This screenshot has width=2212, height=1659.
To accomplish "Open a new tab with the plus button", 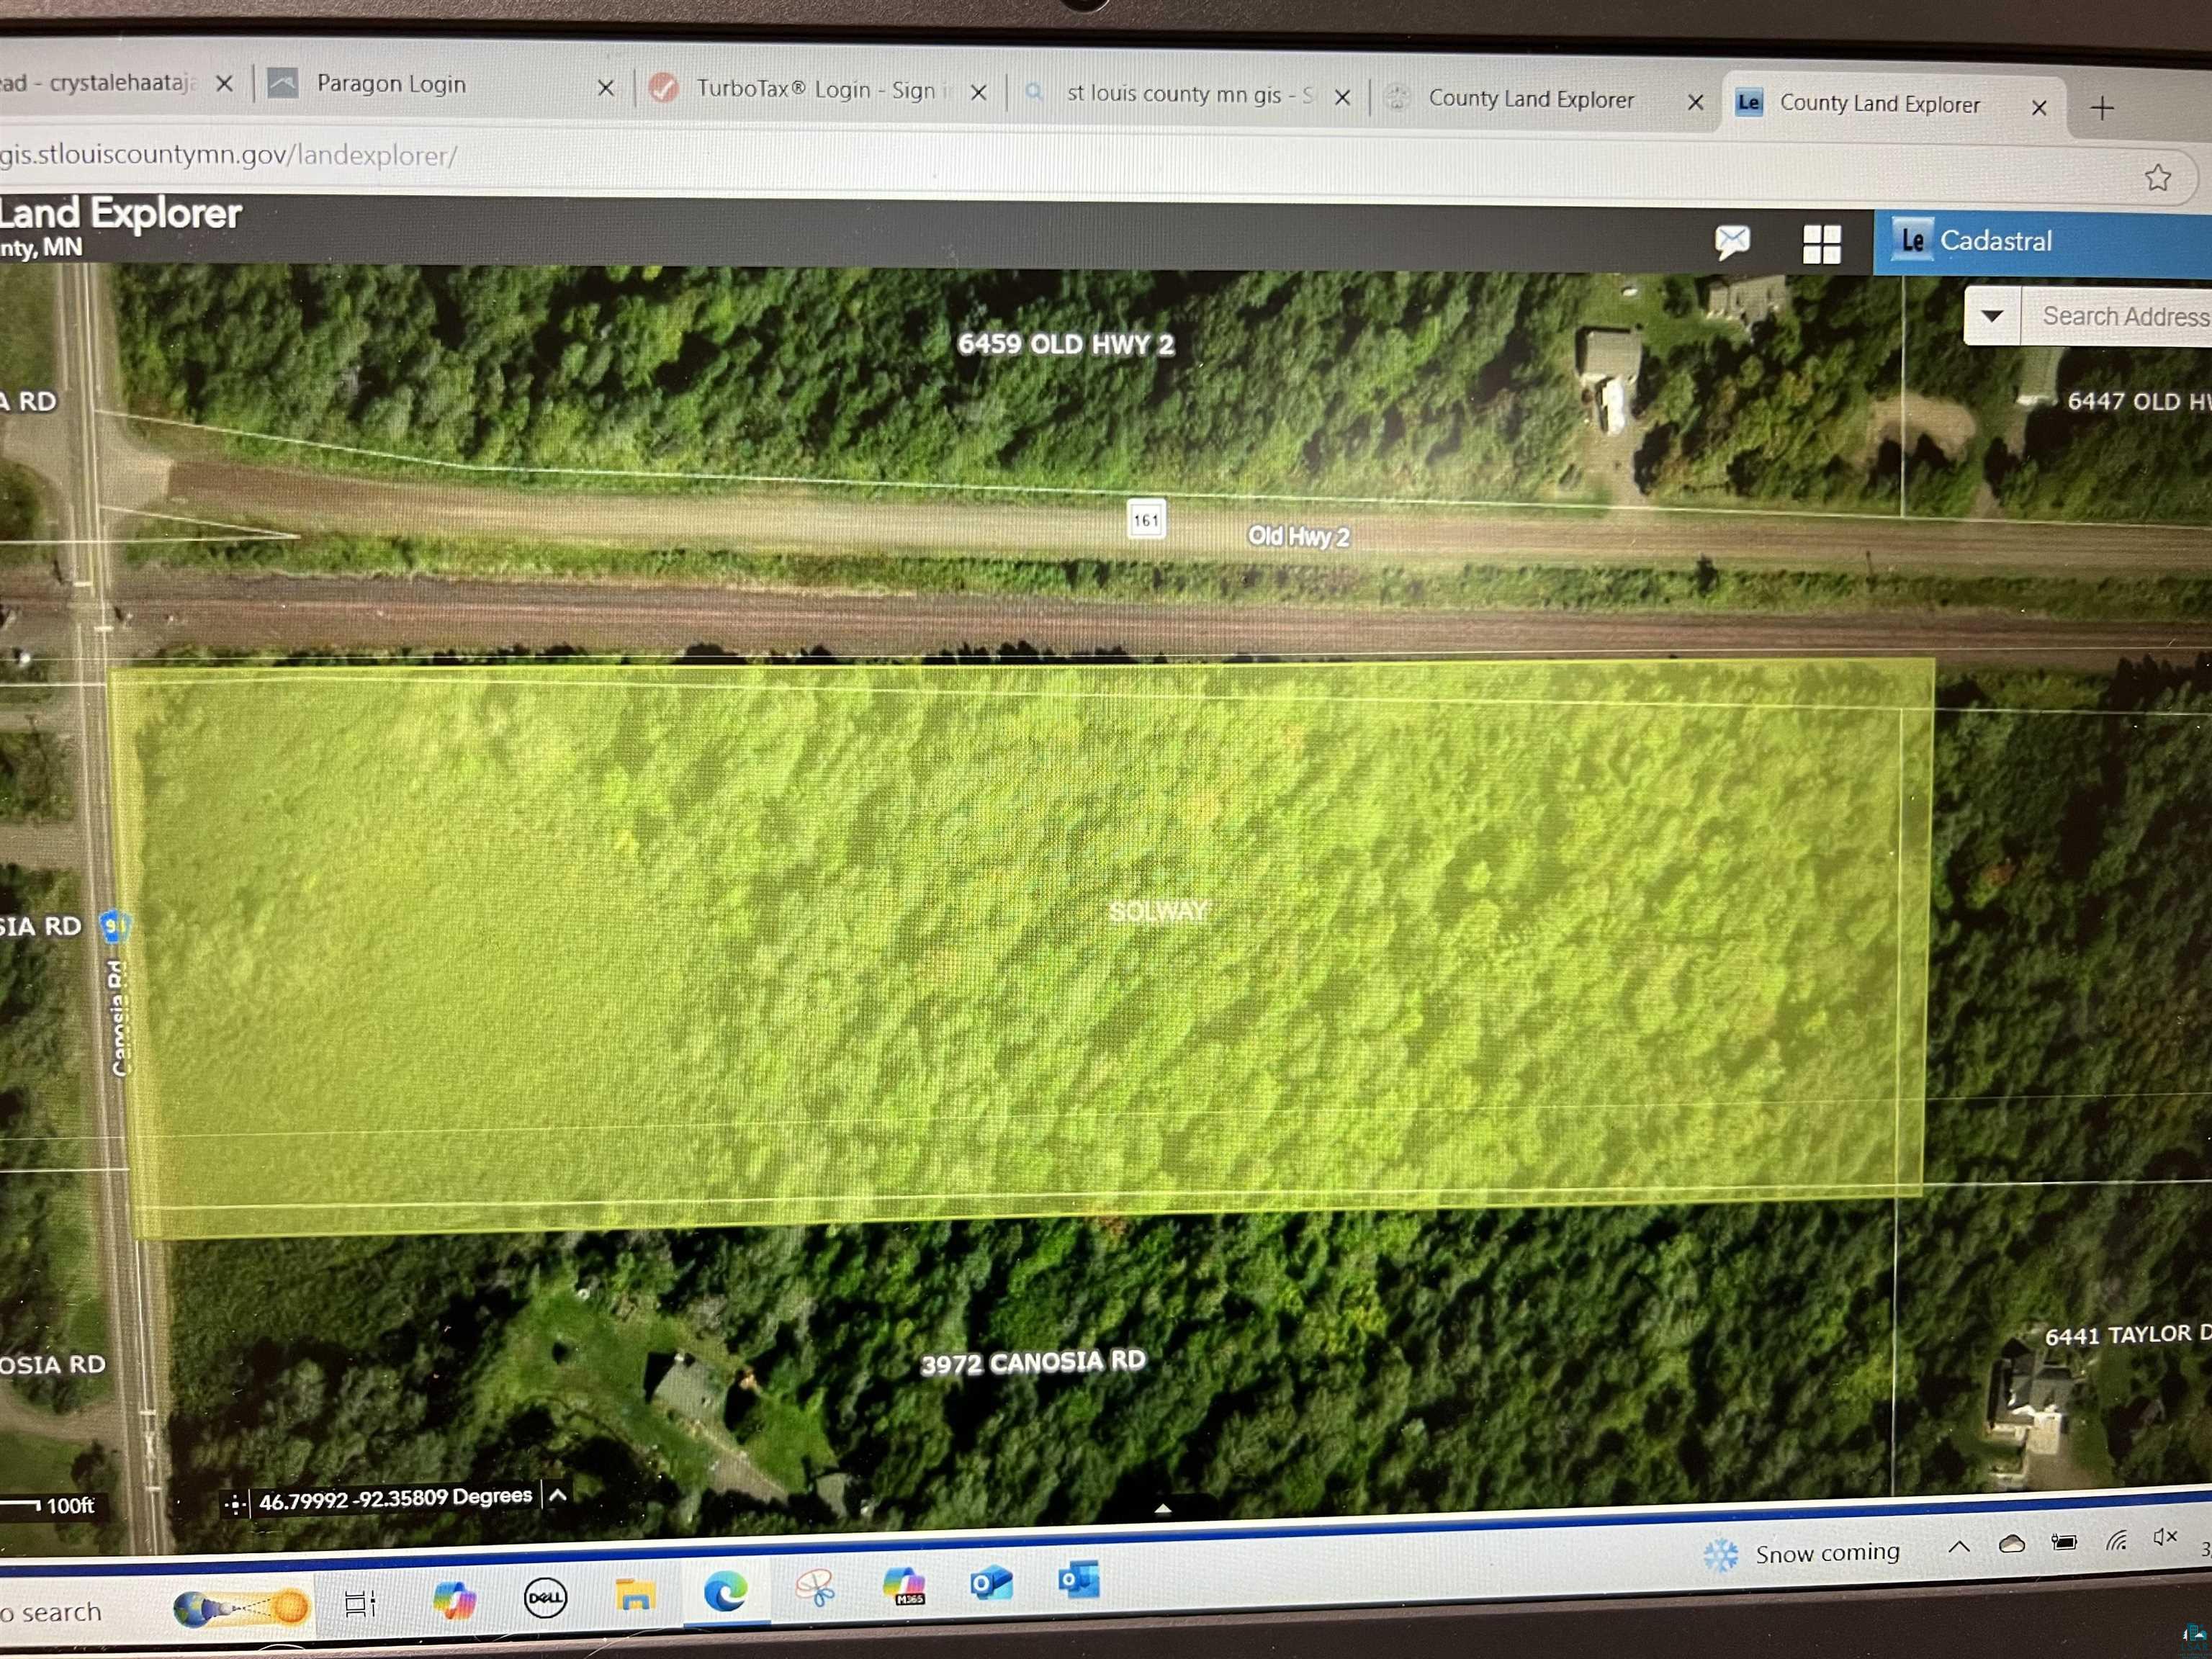I will 2101,107.
